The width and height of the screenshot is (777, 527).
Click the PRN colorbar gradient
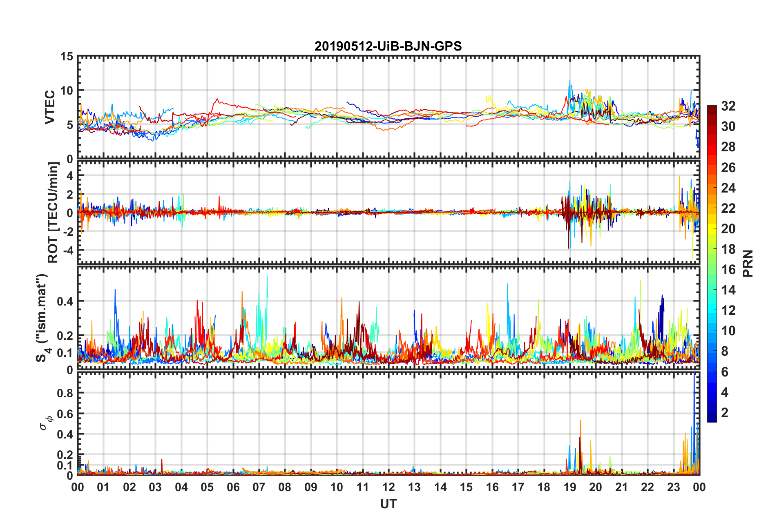click(712, 263)
